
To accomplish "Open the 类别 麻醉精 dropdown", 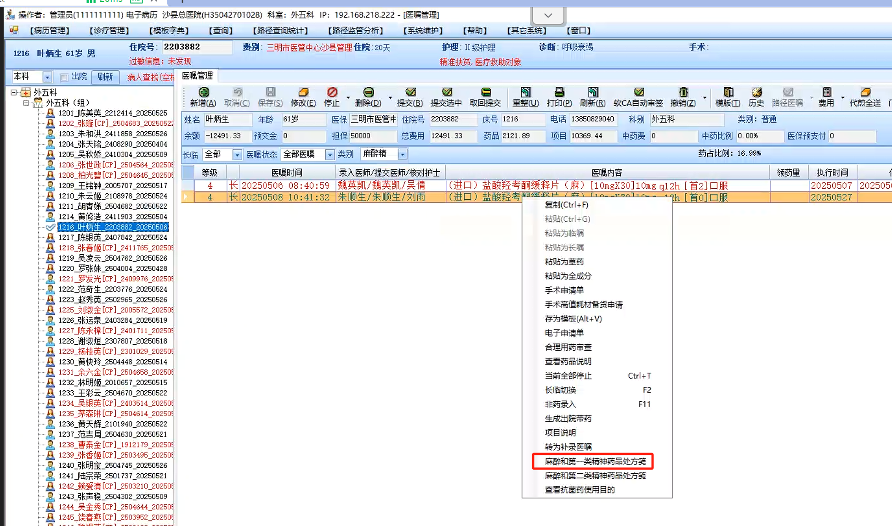I will pos(402,154).
